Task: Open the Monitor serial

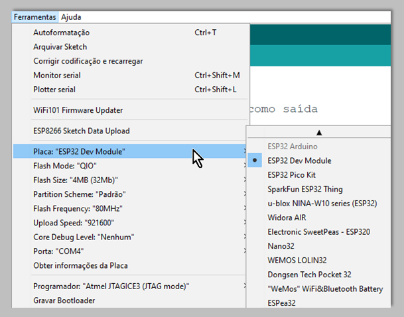Action: (x=57, y=75)
